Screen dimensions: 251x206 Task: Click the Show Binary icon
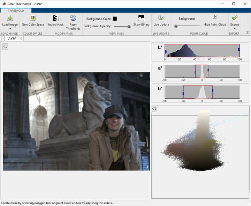pos(141,18)
